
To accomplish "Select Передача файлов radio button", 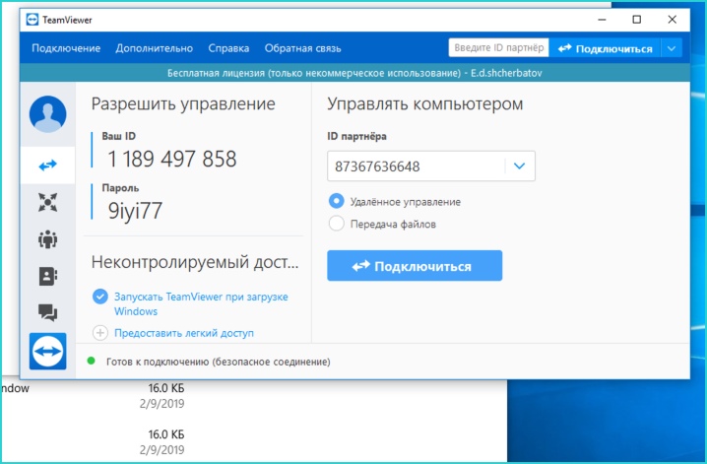I will [337, 224].
